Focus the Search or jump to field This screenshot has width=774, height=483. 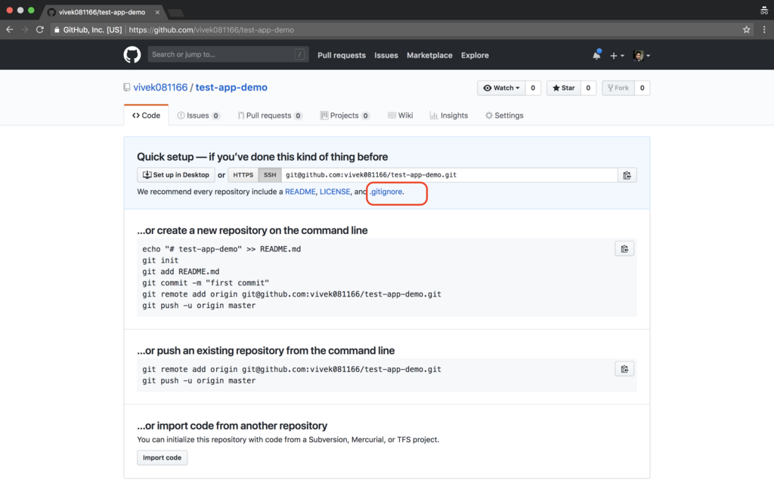pyautogui.click(x=228, y=54)
